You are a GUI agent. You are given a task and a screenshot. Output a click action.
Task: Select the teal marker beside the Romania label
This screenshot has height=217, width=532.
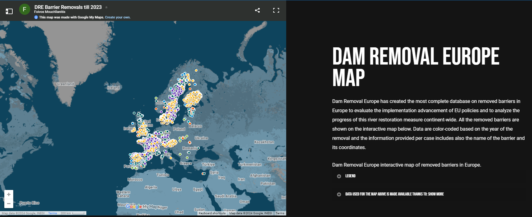(x=198, y=148)
